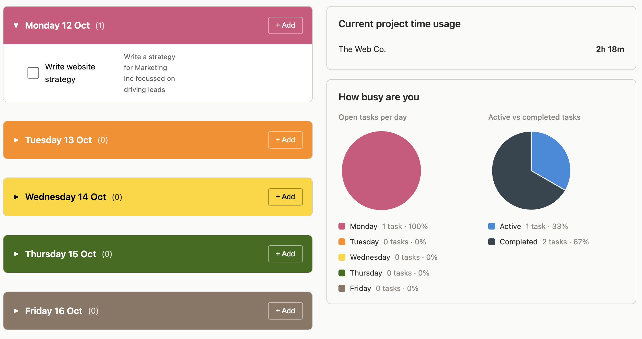Image resolution: width=642 pixels, height=339 pixels.
Task: Click the Wednesday yellow legend swatch
Action: pyautogui.click(x=342, y=257)
